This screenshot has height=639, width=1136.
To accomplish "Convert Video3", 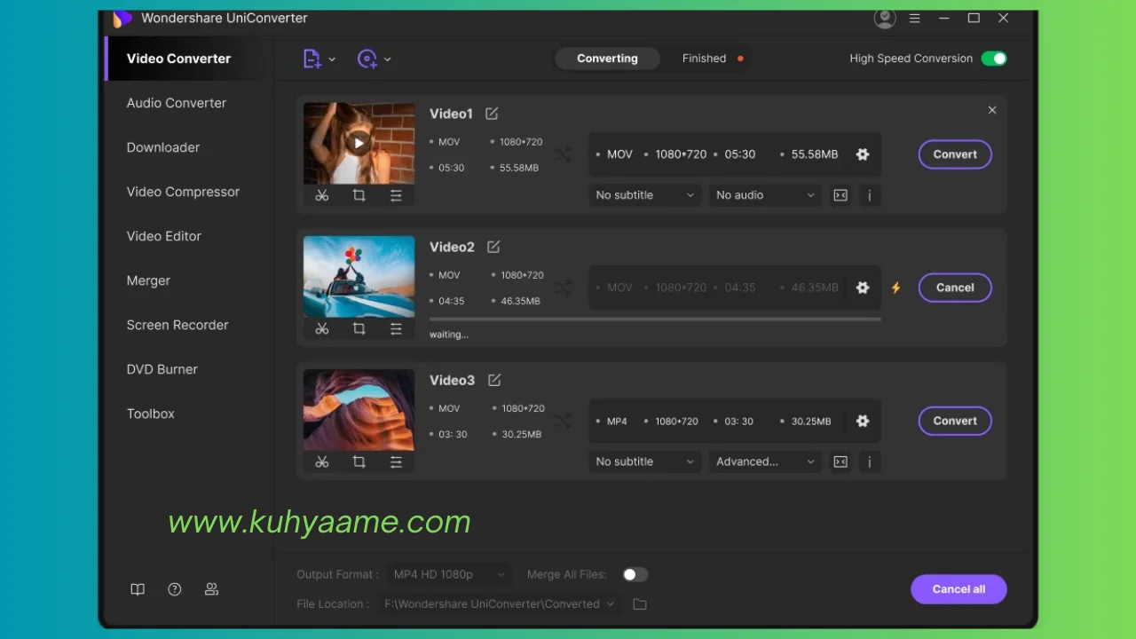I will click(x=955, y=421).
